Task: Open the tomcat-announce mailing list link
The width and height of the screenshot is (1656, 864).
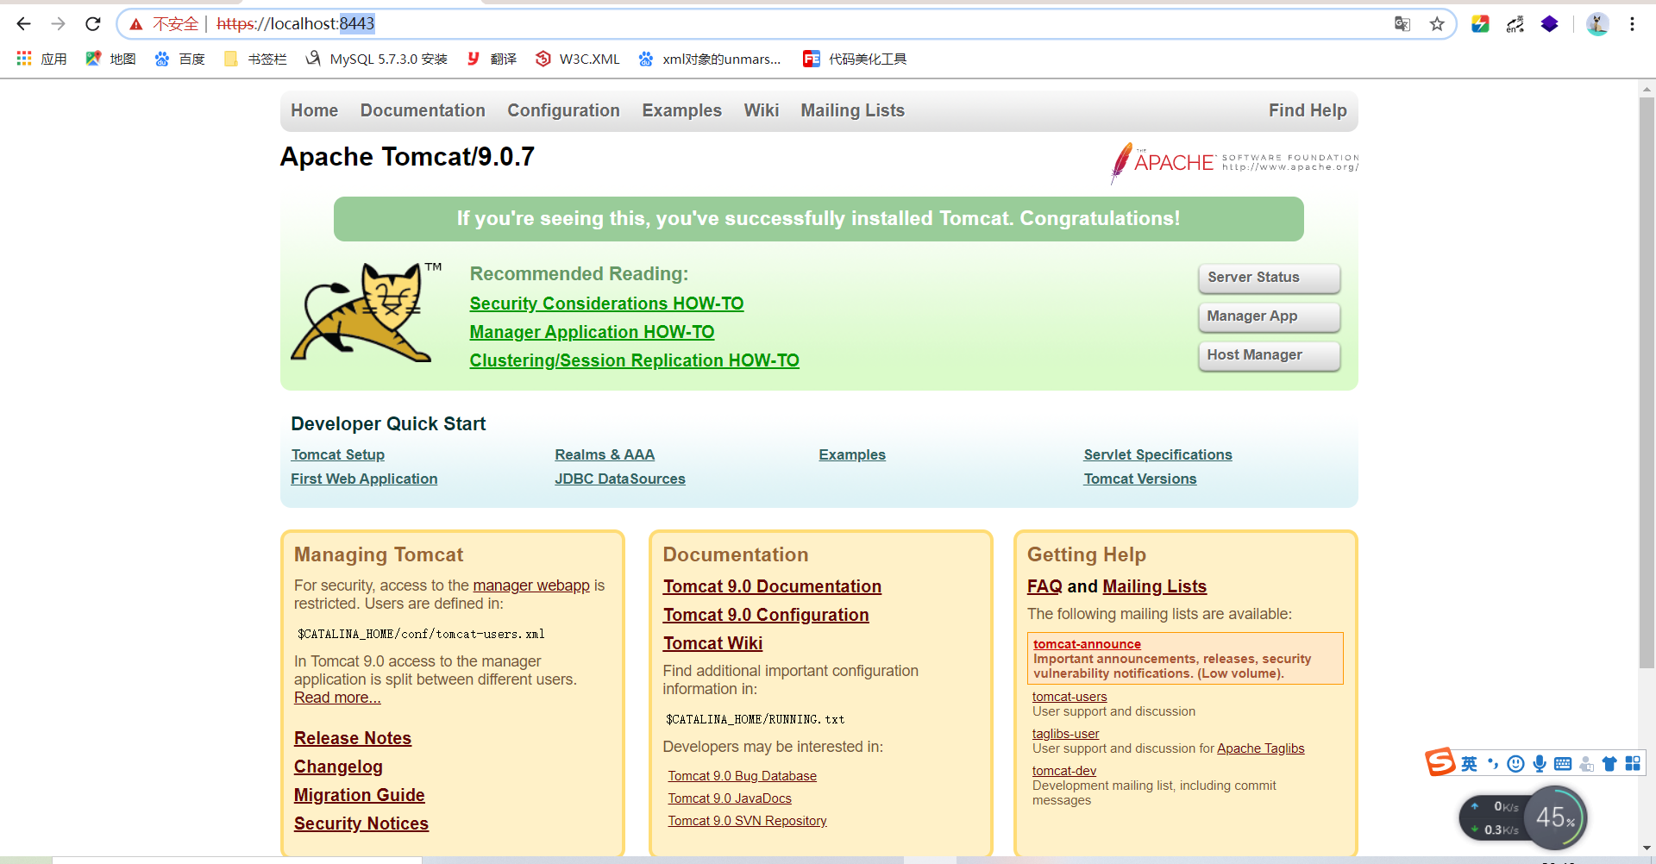Action: tap(1087, 644)
